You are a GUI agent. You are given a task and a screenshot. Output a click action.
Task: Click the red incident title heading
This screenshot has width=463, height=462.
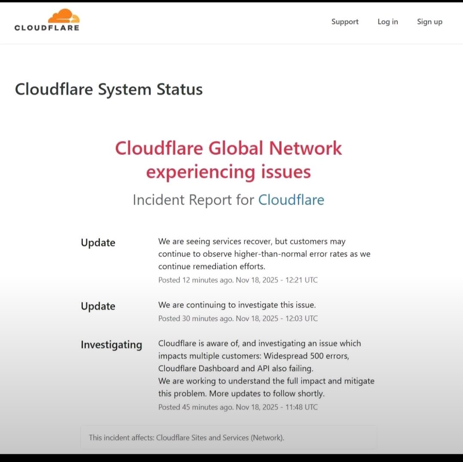[229, 160]
